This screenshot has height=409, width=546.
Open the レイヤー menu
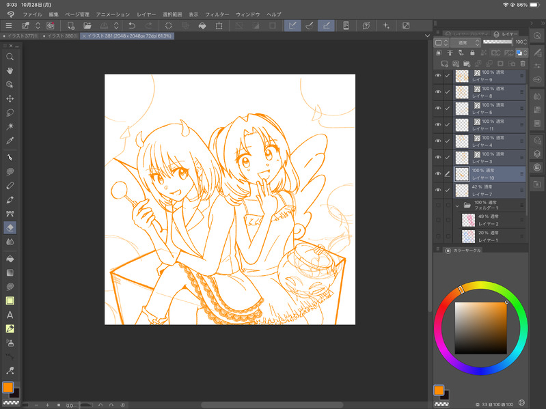[146, 14]
